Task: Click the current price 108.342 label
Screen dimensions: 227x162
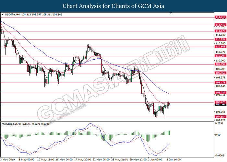Action: click(221, 104)
